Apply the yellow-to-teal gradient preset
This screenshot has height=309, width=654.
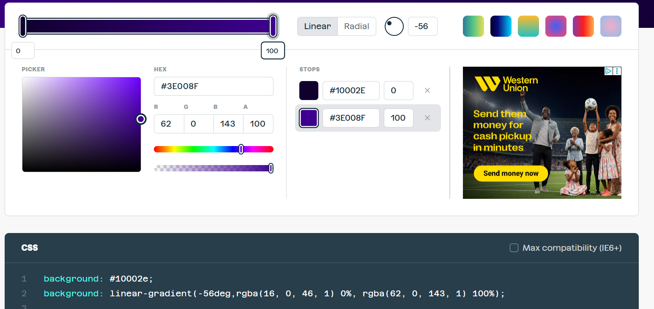[x=528, y=26]
